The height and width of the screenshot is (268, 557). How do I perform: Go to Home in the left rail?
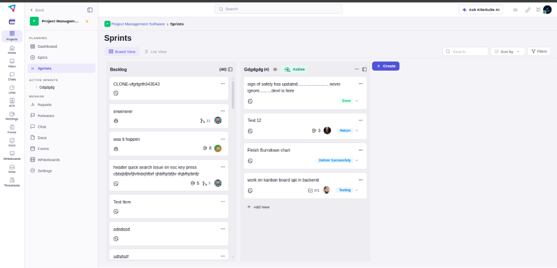(12, 49)
